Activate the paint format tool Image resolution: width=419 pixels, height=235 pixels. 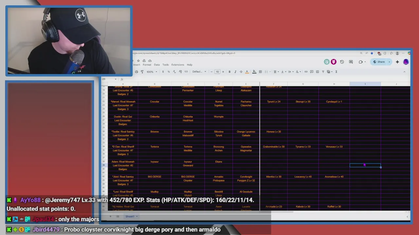tap(142, 72)
